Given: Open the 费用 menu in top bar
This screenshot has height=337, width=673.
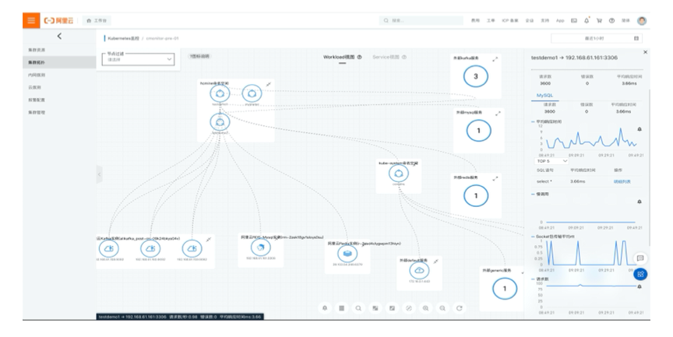Looking at the screenshot, I should pyautogui.click(x=475, y=20).
